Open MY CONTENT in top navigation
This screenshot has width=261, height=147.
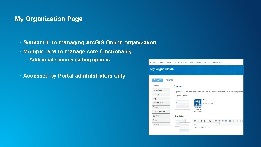coord(196,62)
